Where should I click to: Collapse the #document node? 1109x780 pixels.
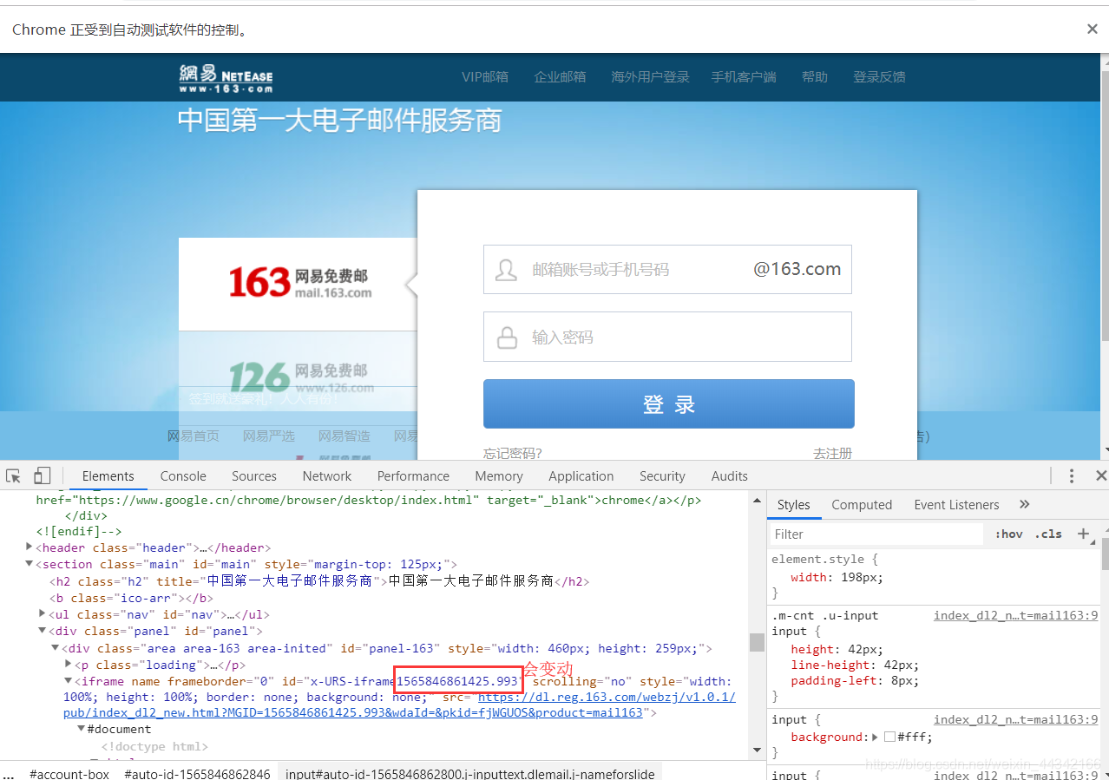(x=82, y=729)
